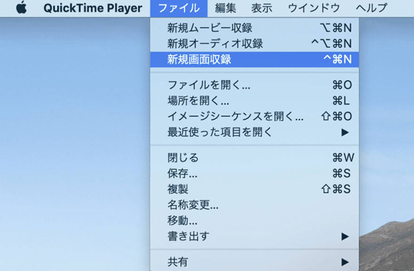This screenshot has height=271, width=414.
Task: Select 名称変更... menu item
Action: coord(254,204)
